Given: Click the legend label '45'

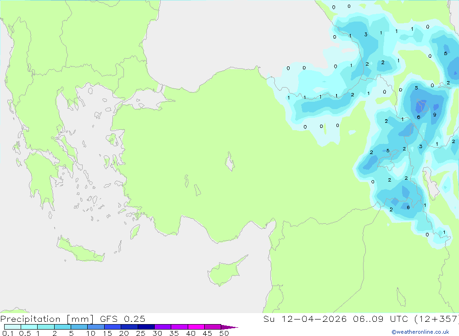Looking at the screenshot, I should pyautogui.click(x=207, y=333).
